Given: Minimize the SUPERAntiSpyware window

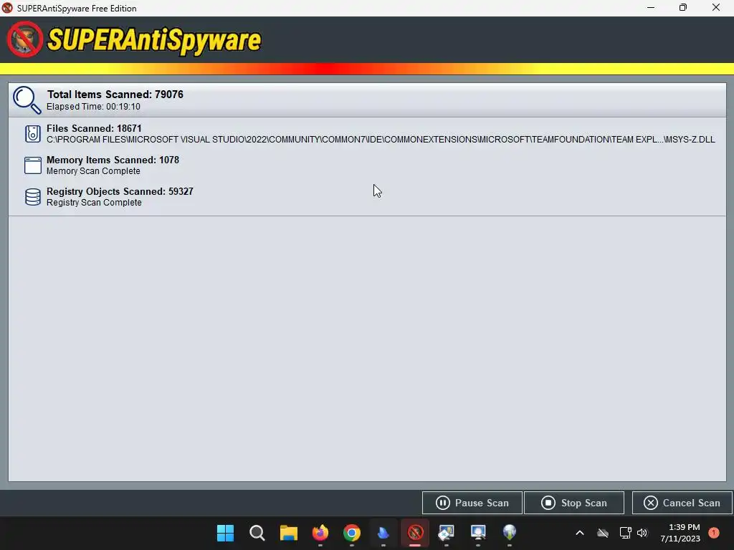Looking at the screenshot, I should point(651,7).
